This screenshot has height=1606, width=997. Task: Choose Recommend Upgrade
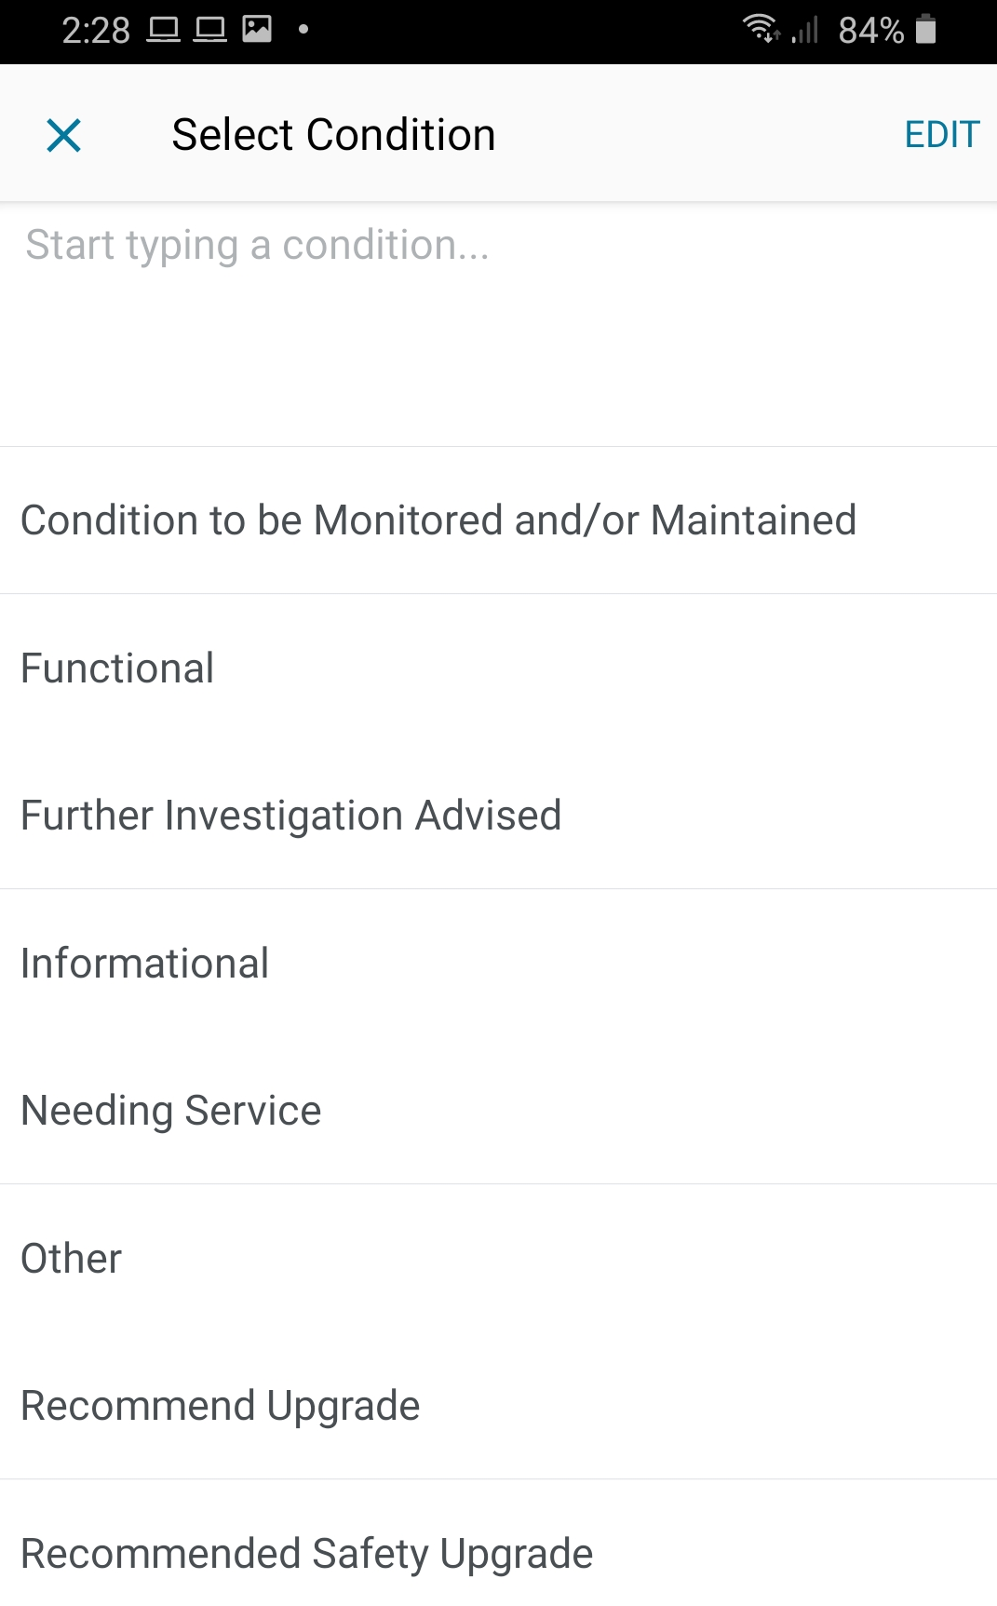click(220, 1406)
